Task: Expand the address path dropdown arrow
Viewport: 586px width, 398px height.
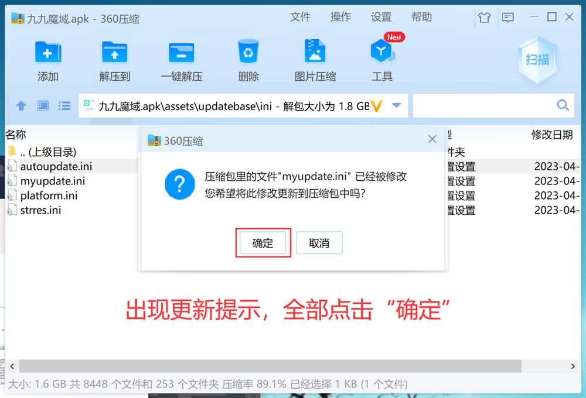Action: click(396, 106)
